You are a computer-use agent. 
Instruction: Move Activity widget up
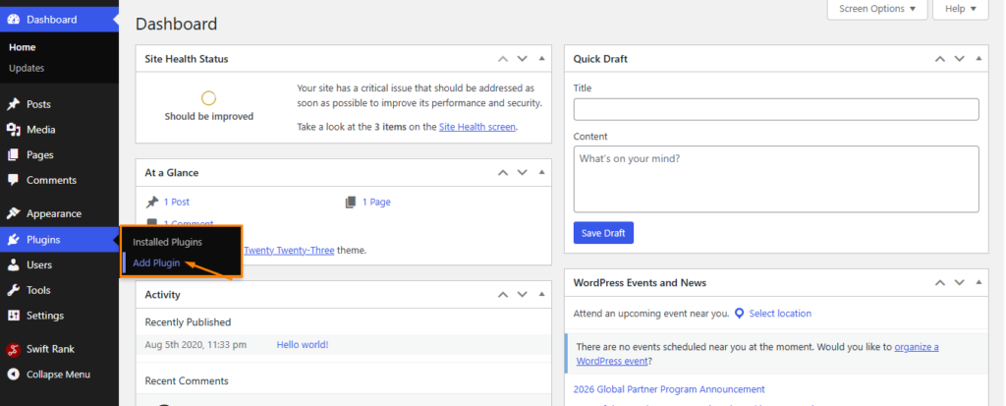[x=503, y=295]
